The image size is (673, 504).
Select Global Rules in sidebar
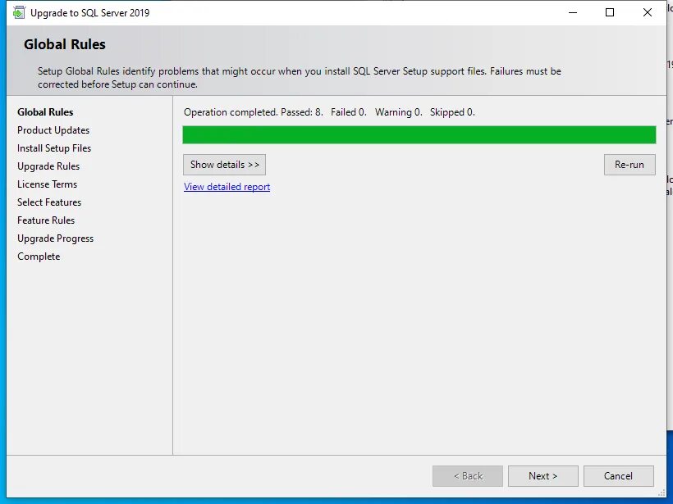pyautogui.click(x=44, y=111)
